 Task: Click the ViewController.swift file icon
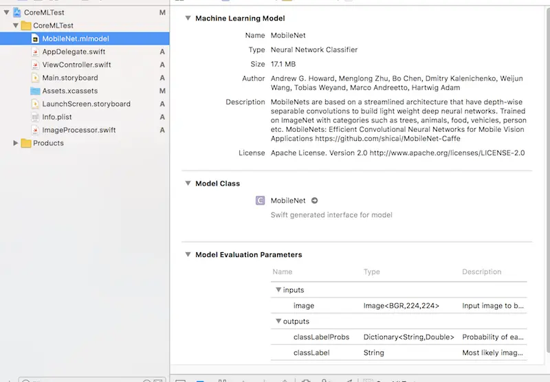click(35, 65)
